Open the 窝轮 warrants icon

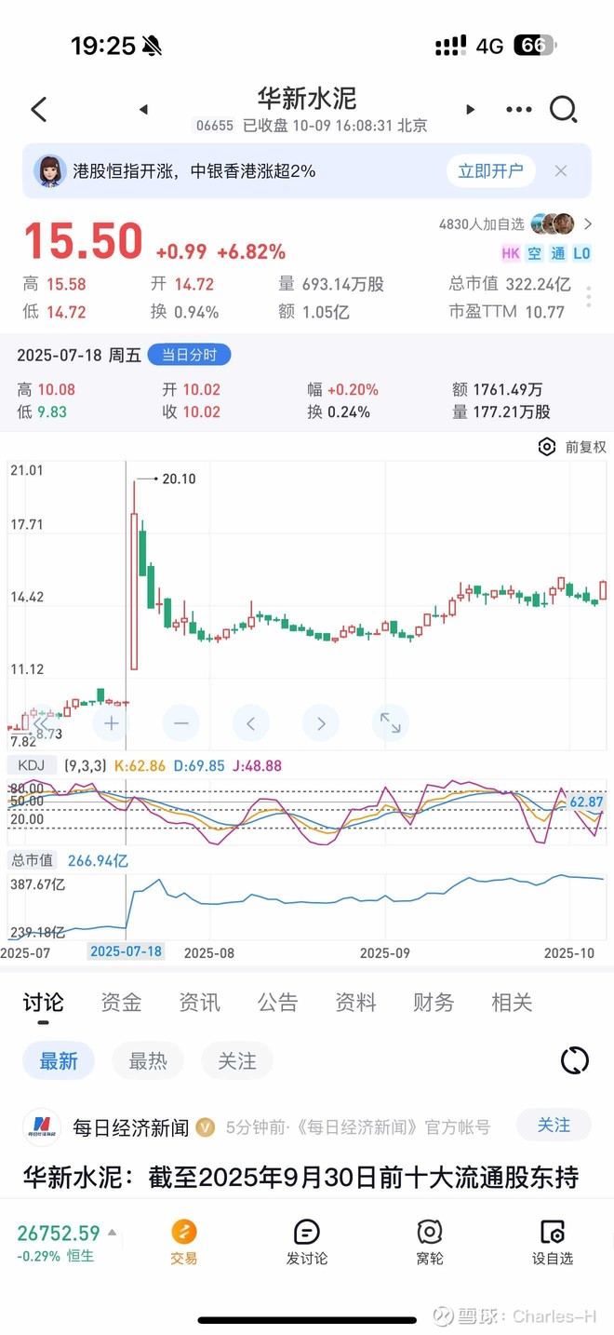coord(429,1242)
